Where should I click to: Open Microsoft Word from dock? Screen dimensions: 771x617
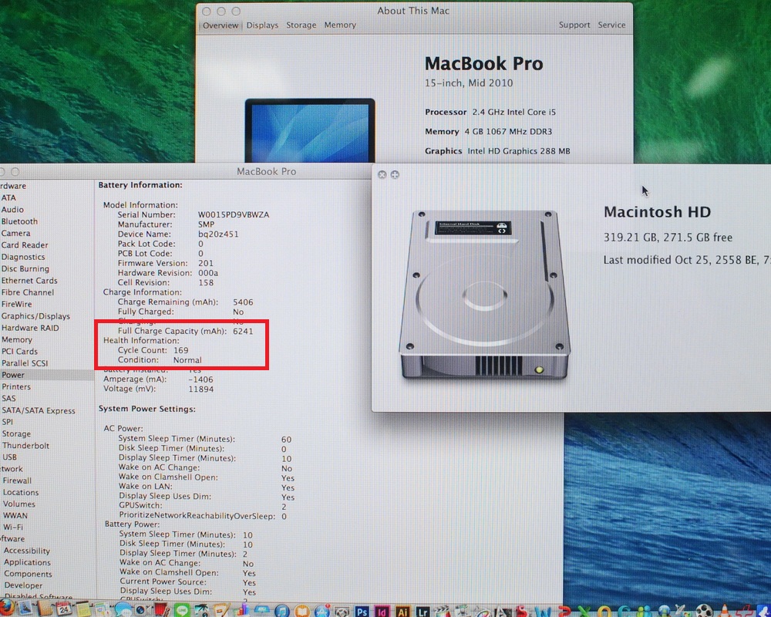pos(544,612)
